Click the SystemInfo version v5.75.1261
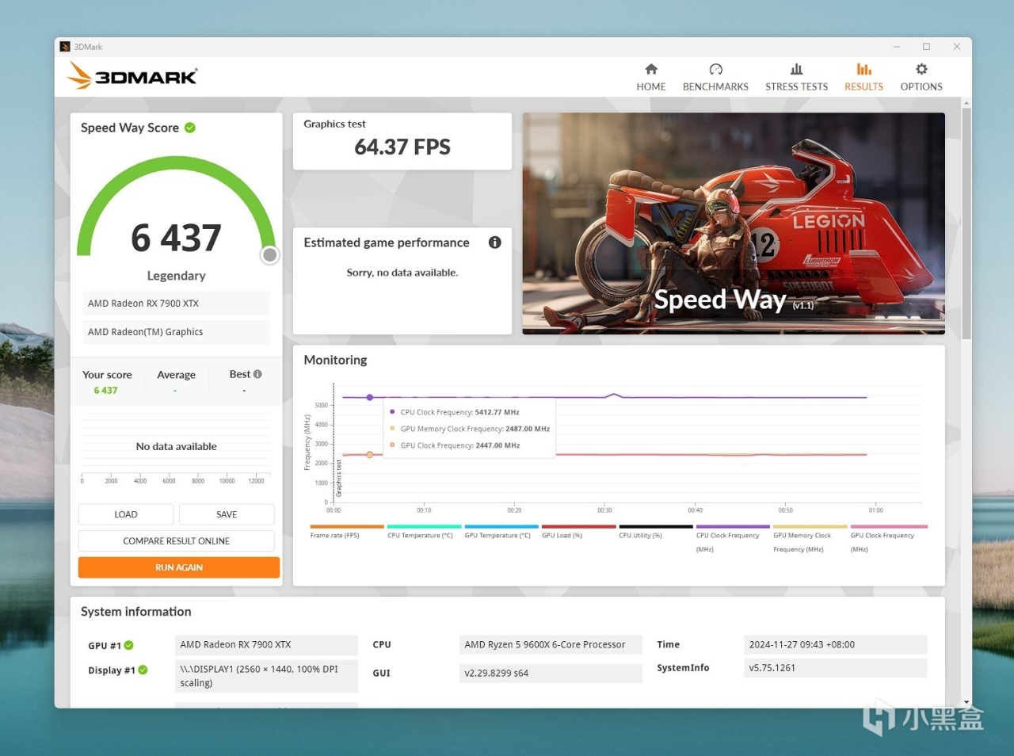 [x=835, y=668]
